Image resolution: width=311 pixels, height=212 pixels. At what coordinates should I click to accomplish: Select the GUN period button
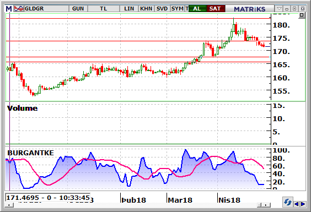click(x=78, y=9)
